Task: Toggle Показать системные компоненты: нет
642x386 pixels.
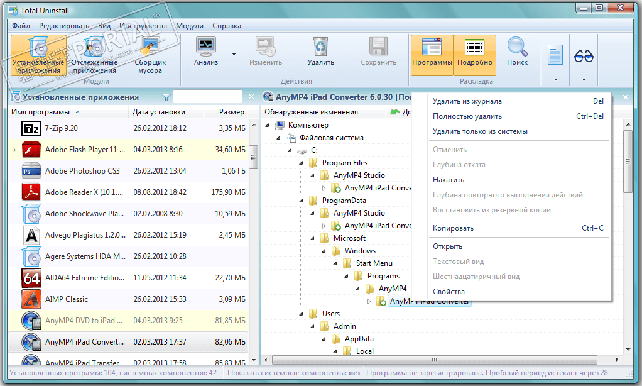Action: (x=294, y=373)
